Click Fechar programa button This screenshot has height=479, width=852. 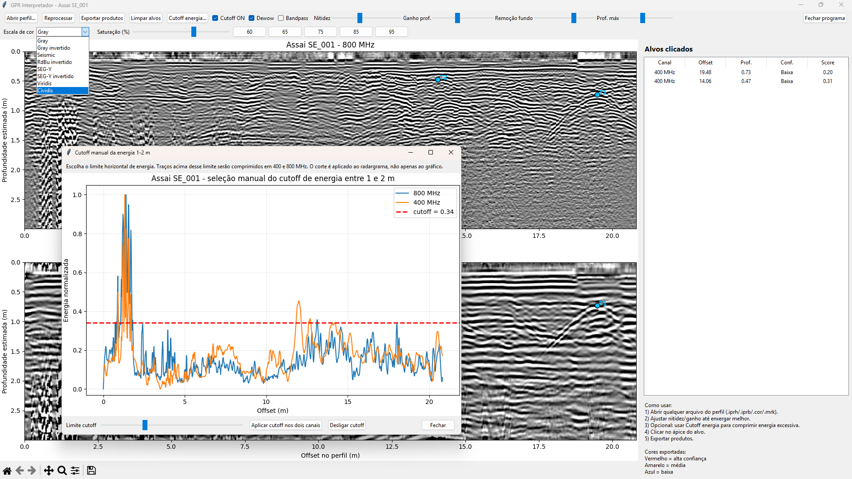click(824, 18)
